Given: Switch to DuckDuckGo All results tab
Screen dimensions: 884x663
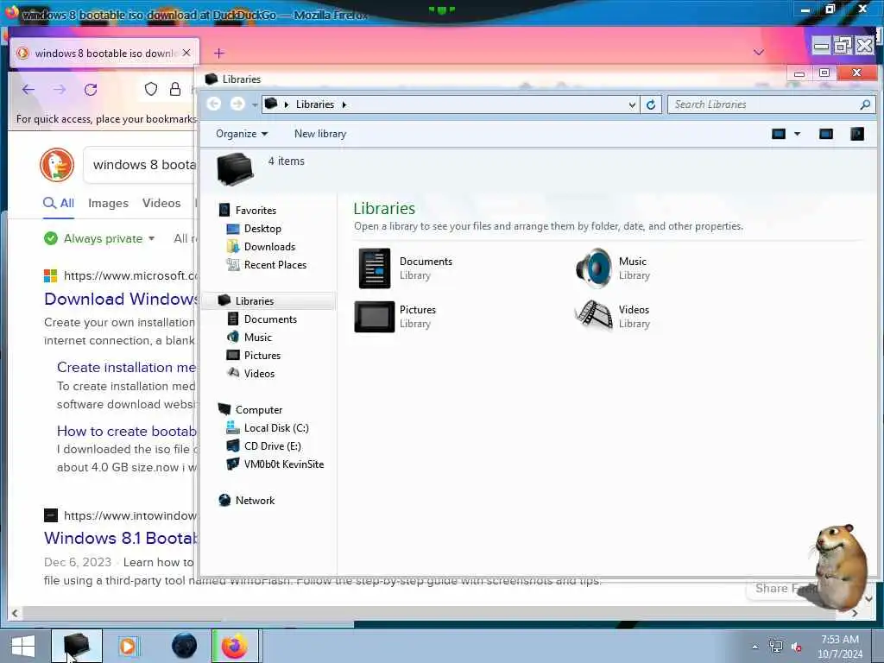Looking at the screenshot, I should point(59,203).
